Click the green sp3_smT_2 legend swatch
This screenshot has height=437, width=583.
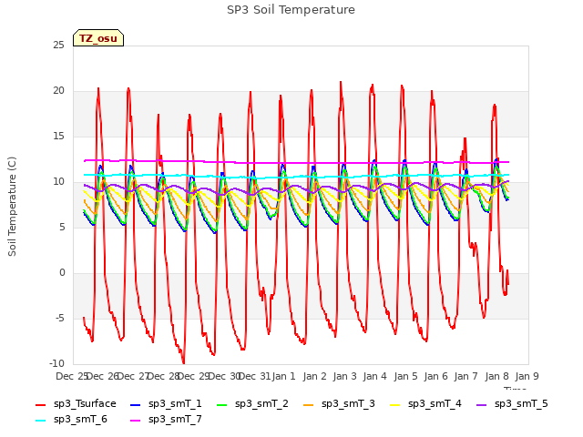point(221,404)
